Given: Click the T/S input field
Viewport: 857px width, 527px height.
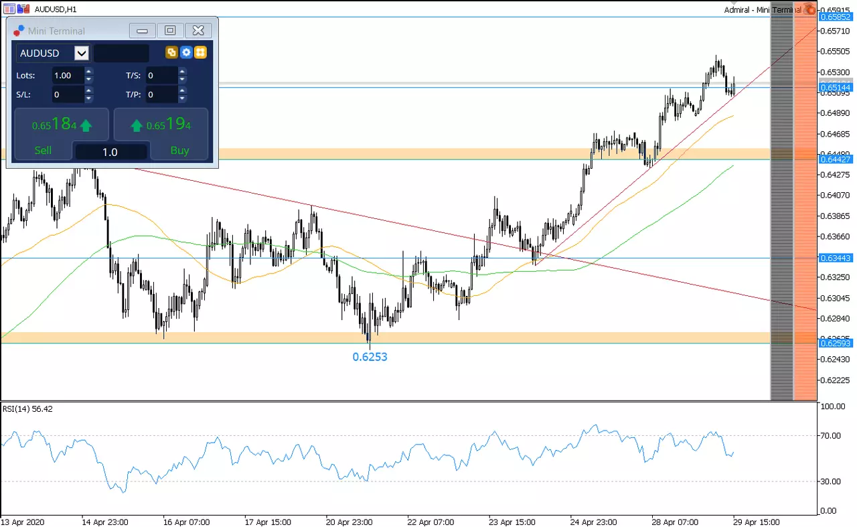Looking at the screenshot, I should (161, 76).
